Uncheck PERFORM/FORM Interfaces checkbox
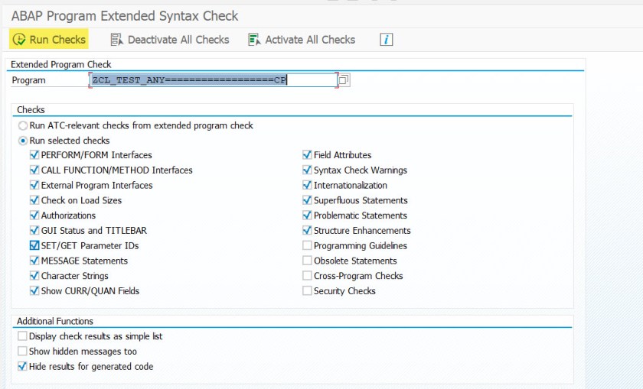This screenshot has width=643, height=389. click(x=34, y=155)
